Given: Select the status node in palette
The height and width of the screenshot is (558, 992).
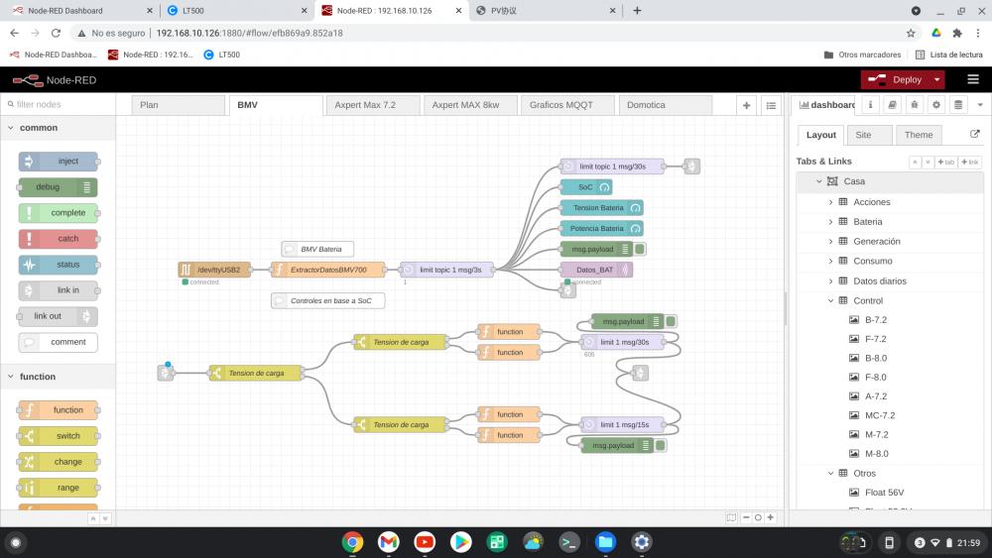Looking at the screenshot, I should pos(59,265).
